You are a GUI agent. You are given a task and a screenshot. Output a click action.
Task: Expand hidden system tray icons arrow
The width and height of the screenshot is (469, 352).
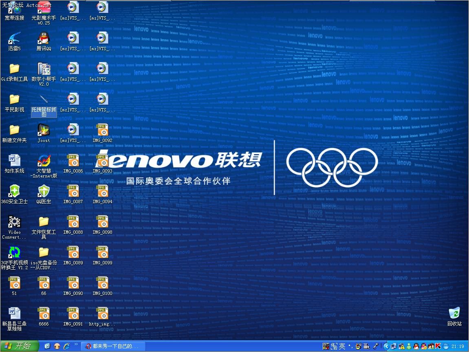click(386, 346)
